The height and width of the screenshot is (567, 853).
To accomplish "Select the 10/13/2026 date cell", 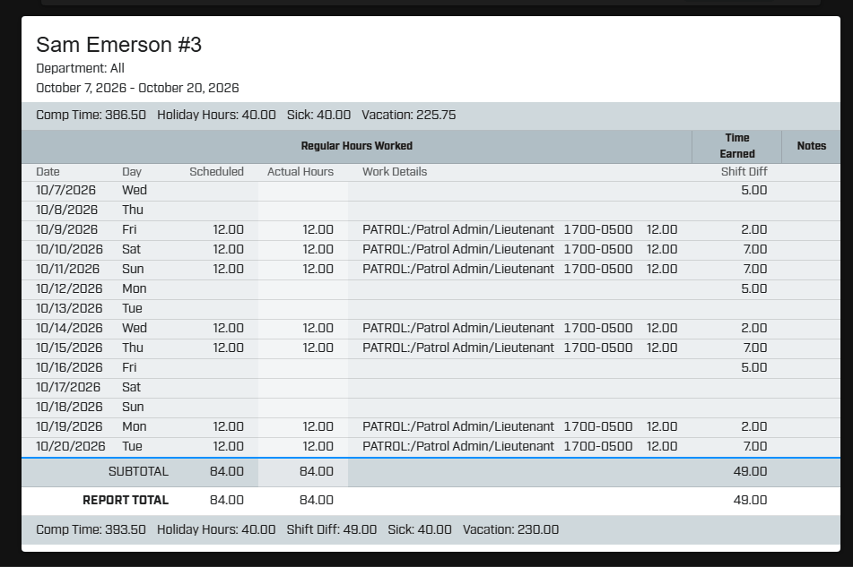I will click(69, 308).
